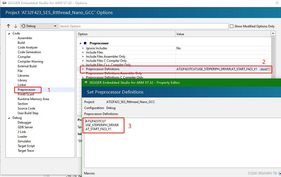
Task: Select Preprocessor category in tree
Action: pyautogui.click(x=27, y=90)
